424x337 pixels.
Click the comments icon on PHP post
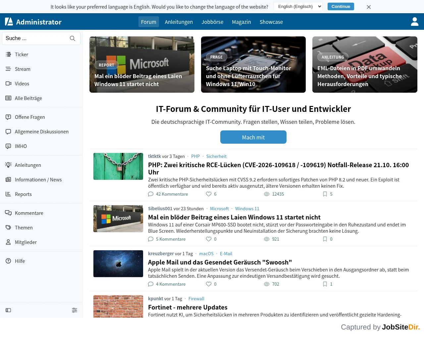click(x=151, y=194)
